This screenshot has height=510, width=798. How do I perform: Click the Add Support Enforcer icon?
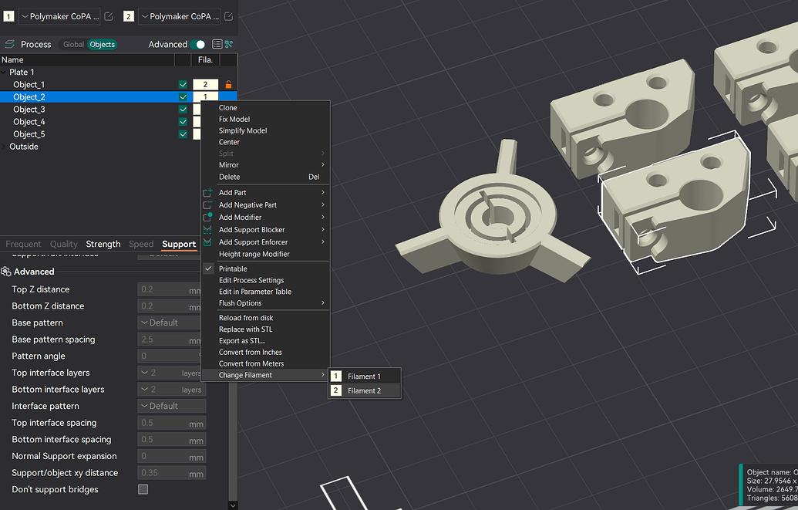pyautogui.click(x=207, y=242)
